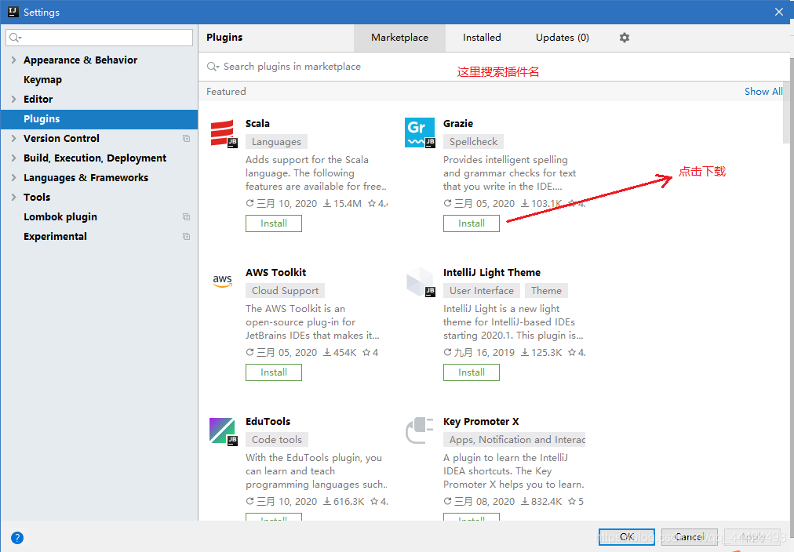Click the OK button

[x=627, y=537]
